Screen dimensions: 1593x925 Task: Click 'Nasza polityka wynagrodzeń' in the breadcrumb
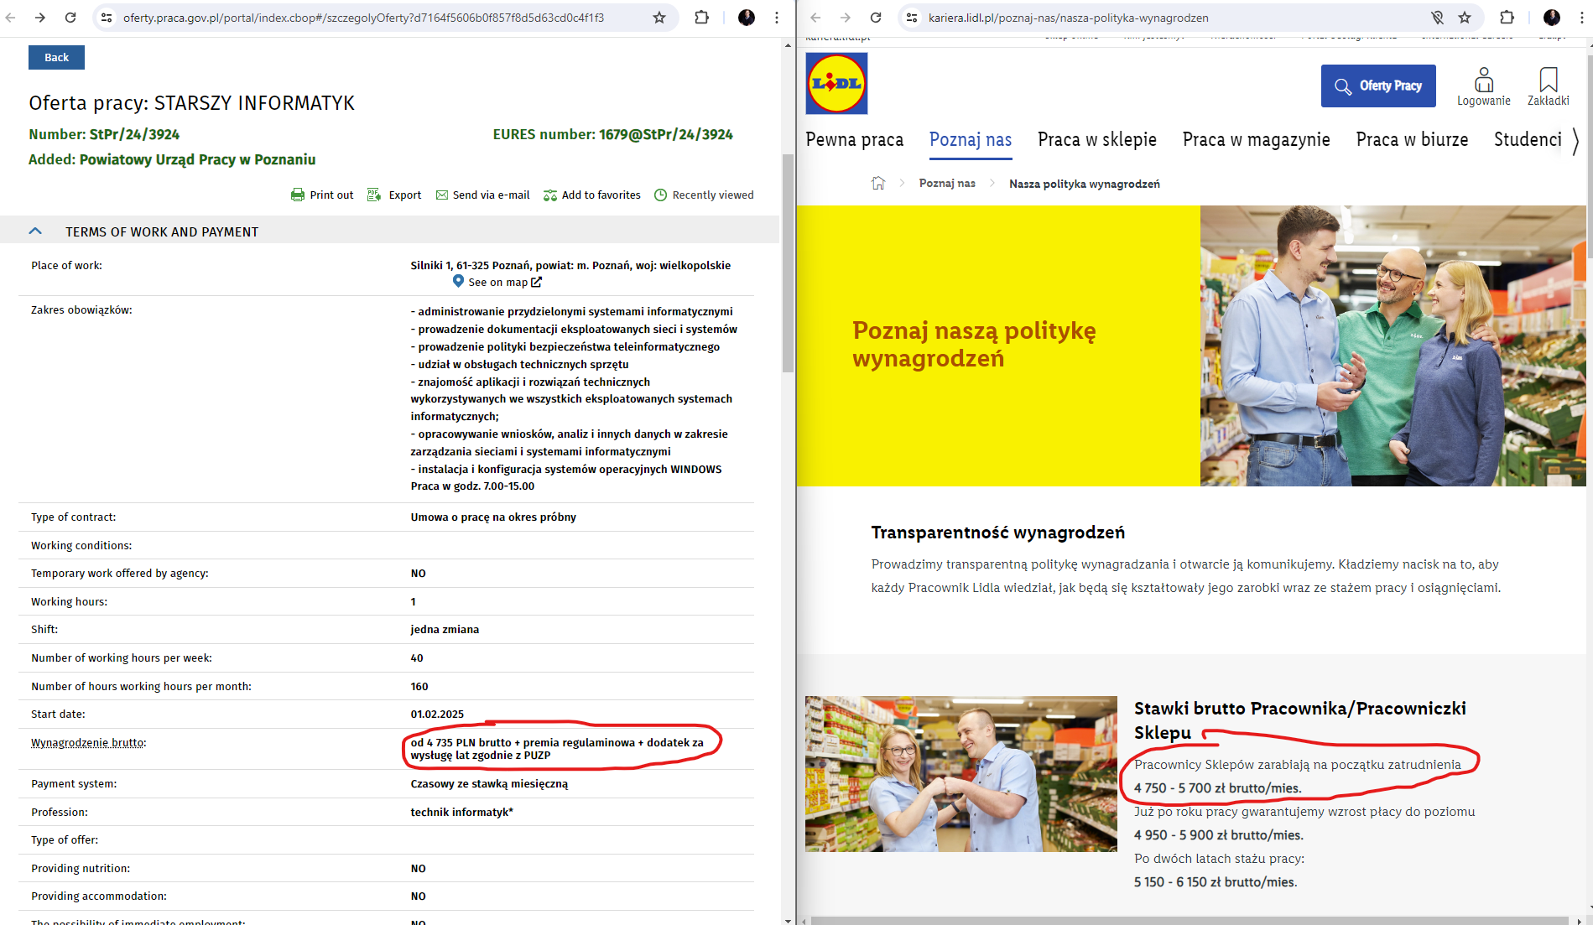pos(1085,184)
